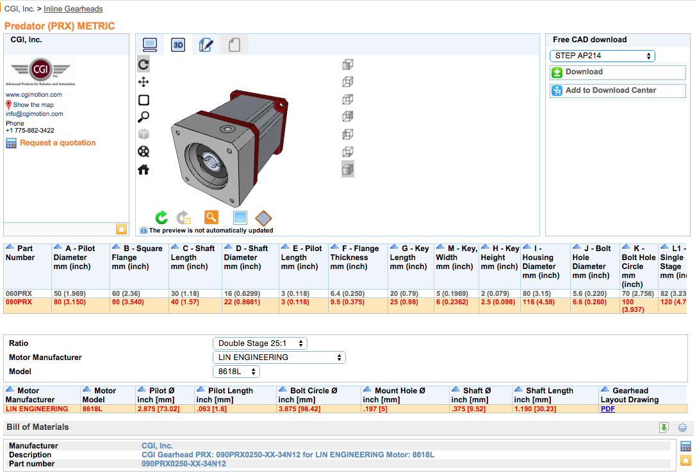Click the green refresh preview arrow
This screenshot has width=697, height=476.
161,217
